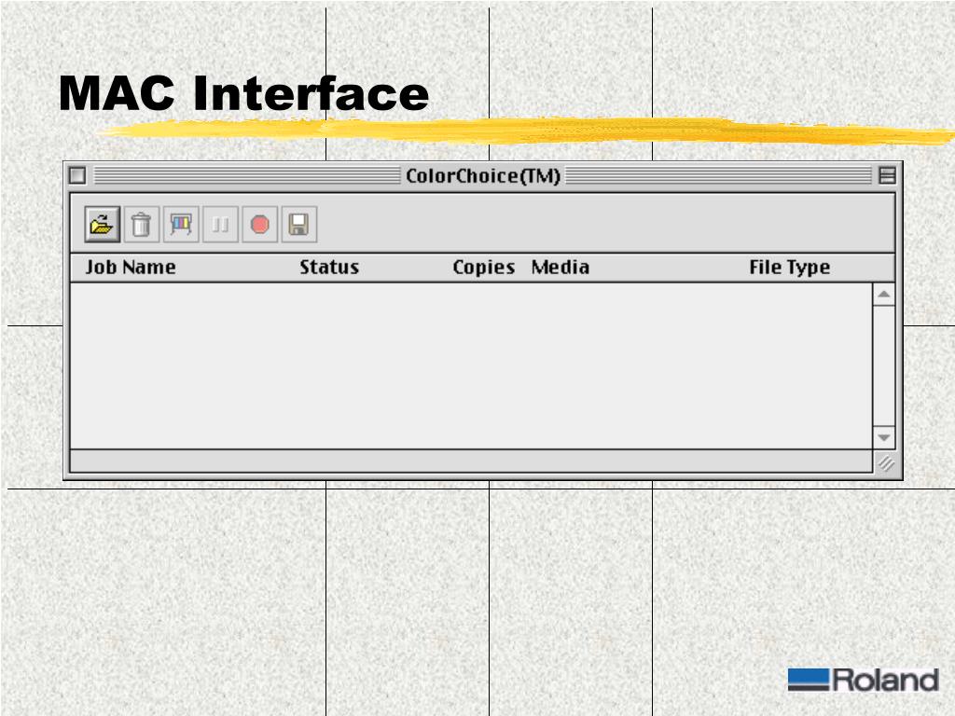Click the Copies column header

(484, 268)
